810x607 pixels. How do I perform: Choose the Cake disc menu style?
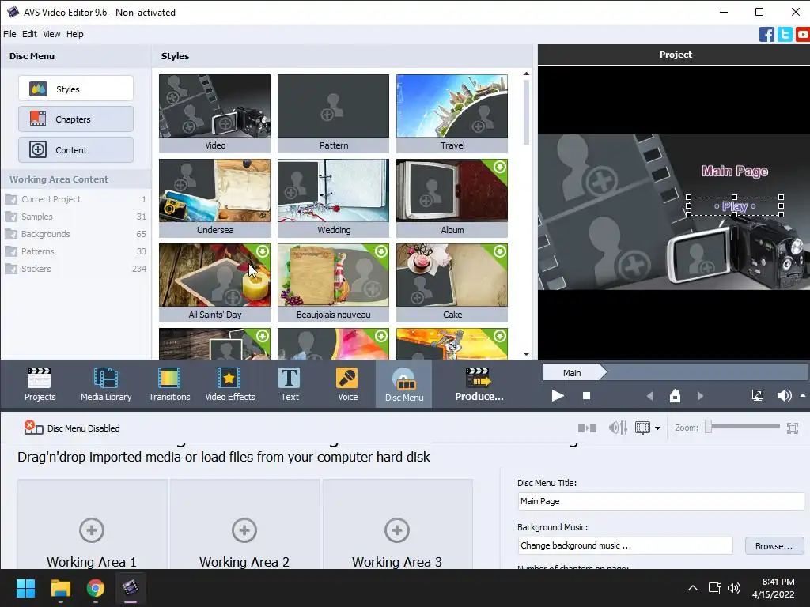click(452, 282)
